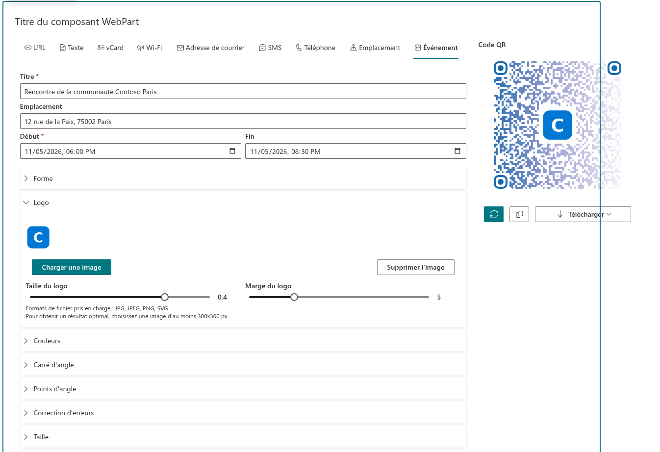
Task: Click the Taille du logo slider handle
Action: click(x=165, y=297)
